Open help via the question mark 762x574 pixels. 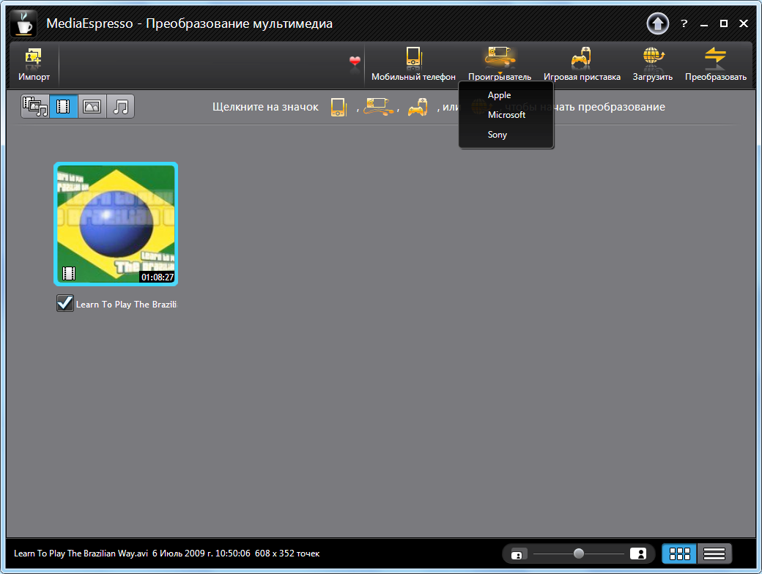point(684,23)
